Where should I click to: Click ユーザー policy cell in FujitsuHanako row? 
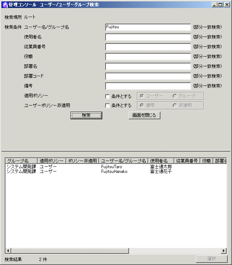(48, 171)
